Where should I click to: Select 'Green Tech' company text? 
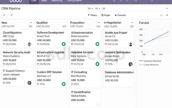click(43, 36)
